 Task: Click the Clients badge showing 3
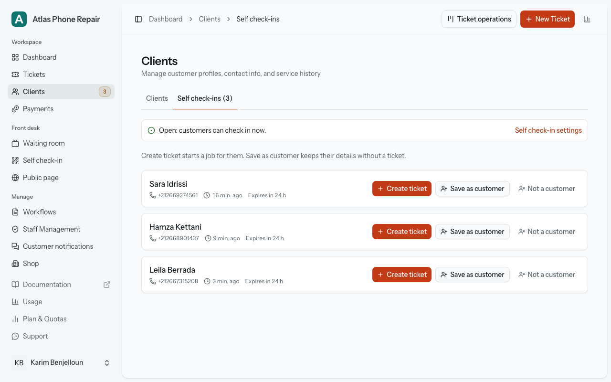[x=105, y=92]
